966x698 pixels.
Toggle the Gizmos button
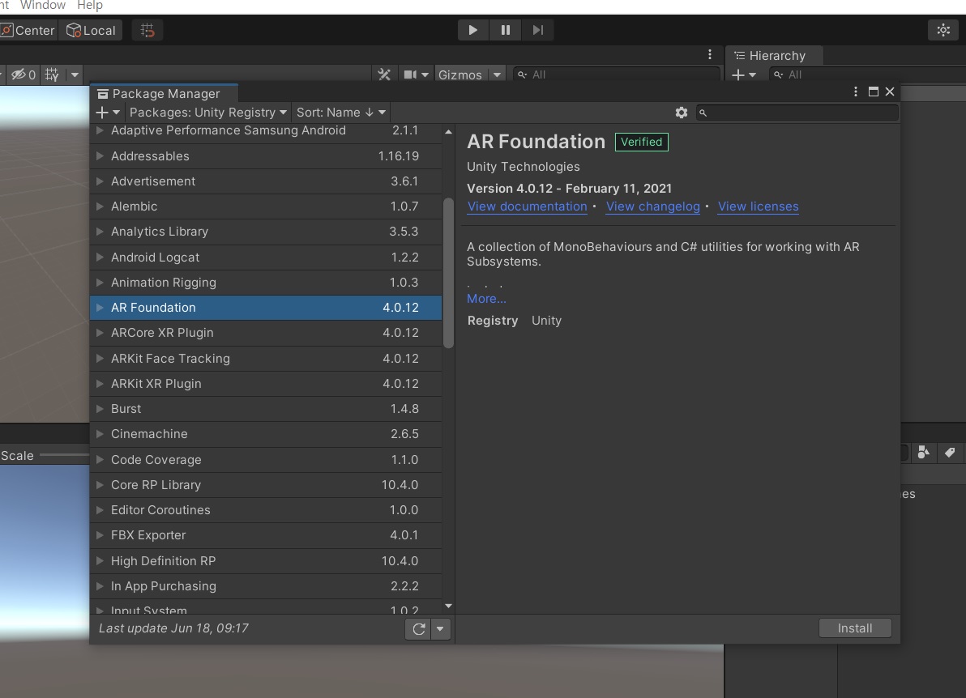coord(460,74)
